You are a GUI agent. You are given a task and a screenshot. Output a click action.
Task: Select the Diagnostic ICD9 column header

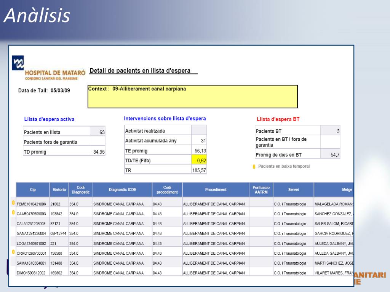click(122, 189)
